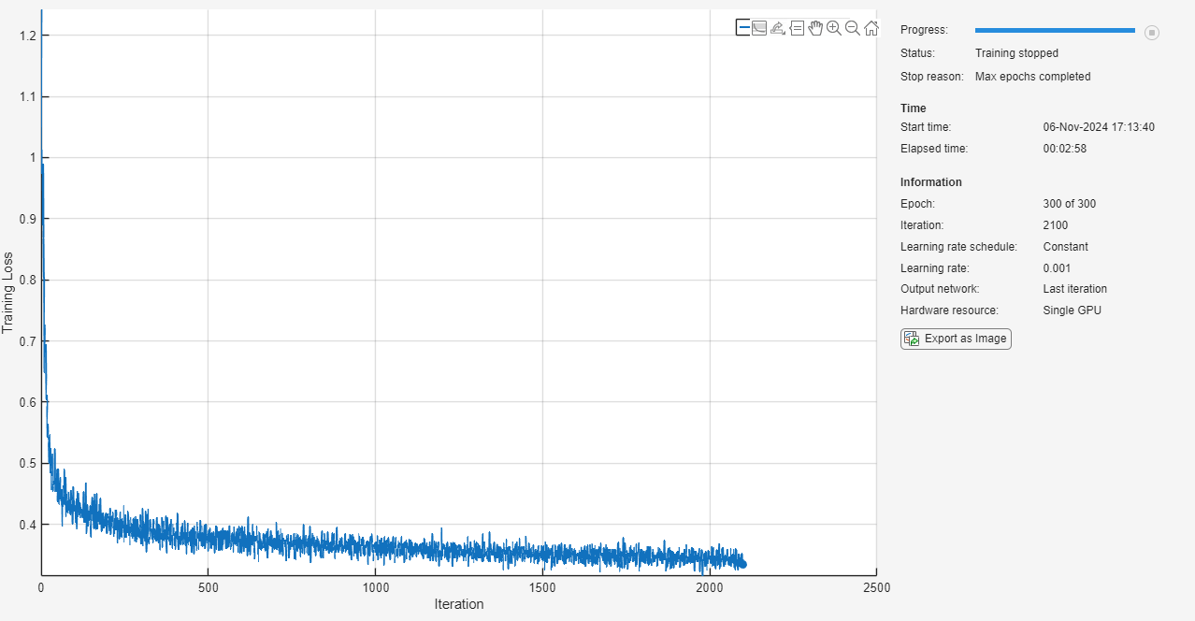
Task: Click the last loss data point marker
Action: click(x=742, y=564)
